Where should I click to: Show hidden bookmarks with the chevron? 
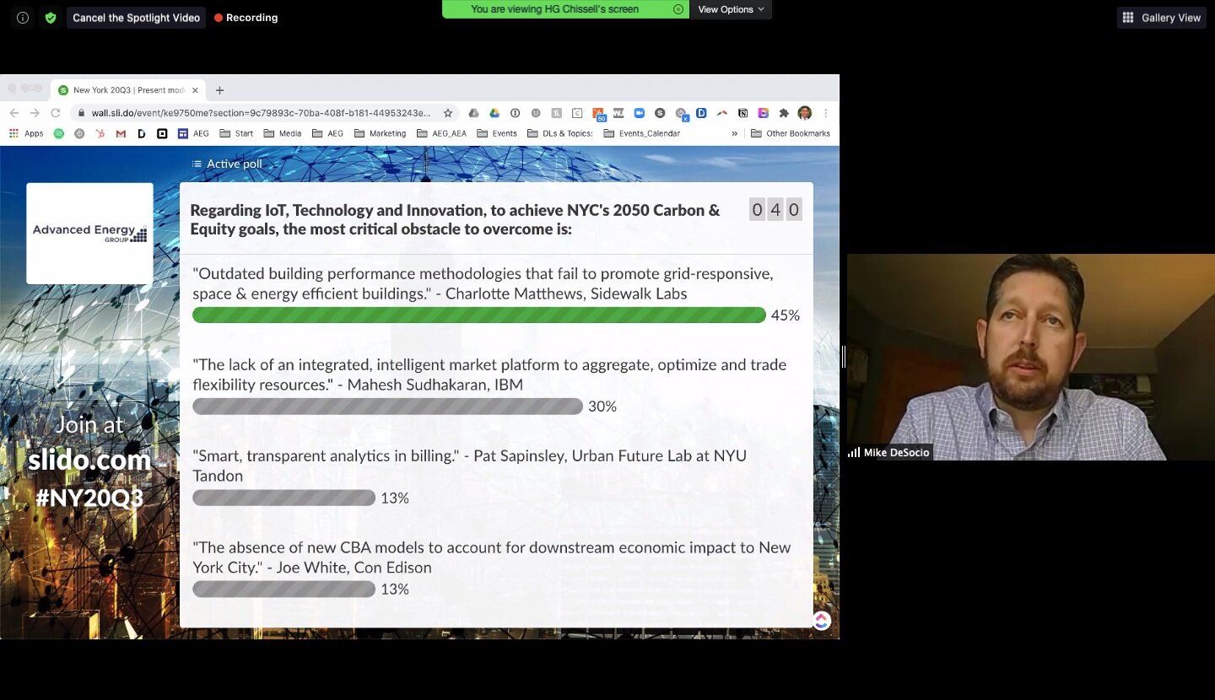pos(734,133)
